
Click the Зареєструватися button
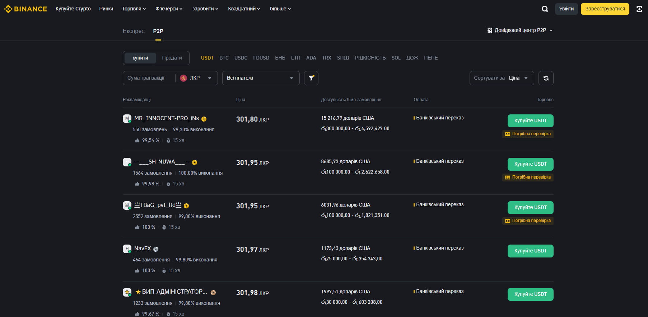(605, 9)
